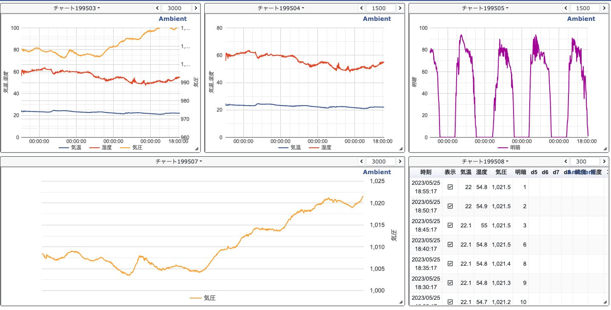Grab resize handle of chart 199507 panel
Viewport: 611px width, 310px height.
[401, 302]
